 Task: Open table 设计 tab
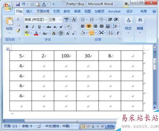click(129, 11)
